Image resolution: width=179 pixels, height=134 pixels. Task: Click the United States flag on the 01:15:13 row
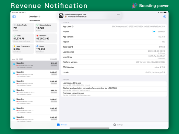click(x=18, y=93)
